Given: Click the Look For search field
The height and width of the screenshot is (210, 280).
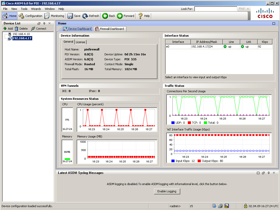Looking at the screenshot, I should (x=215, y=9).
